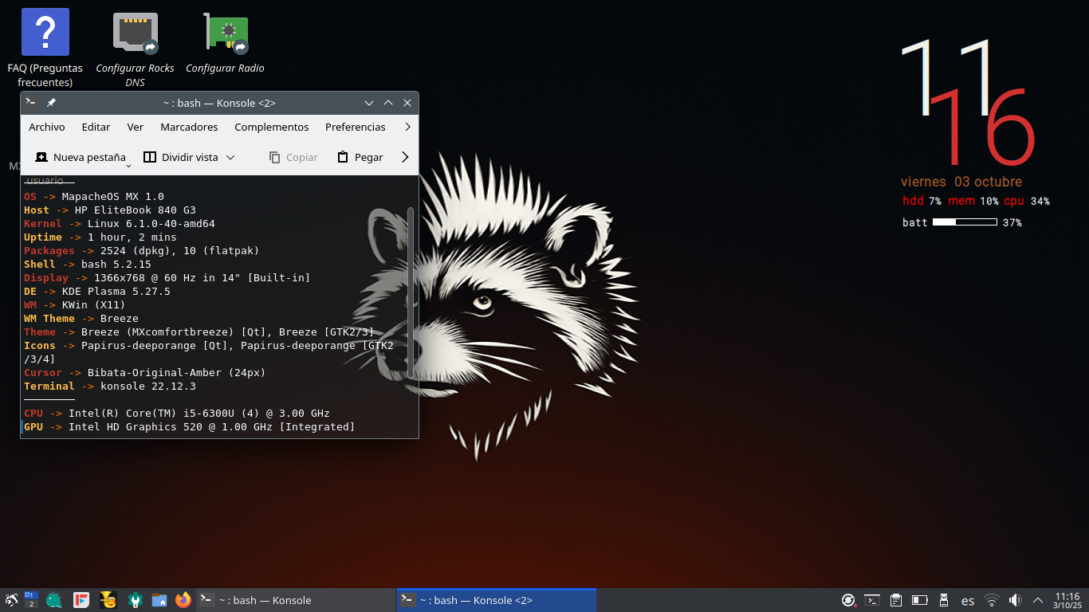
Task: Click the 'Cursor -> Bibata-Original-Amber' line
Action: [145, 373]
